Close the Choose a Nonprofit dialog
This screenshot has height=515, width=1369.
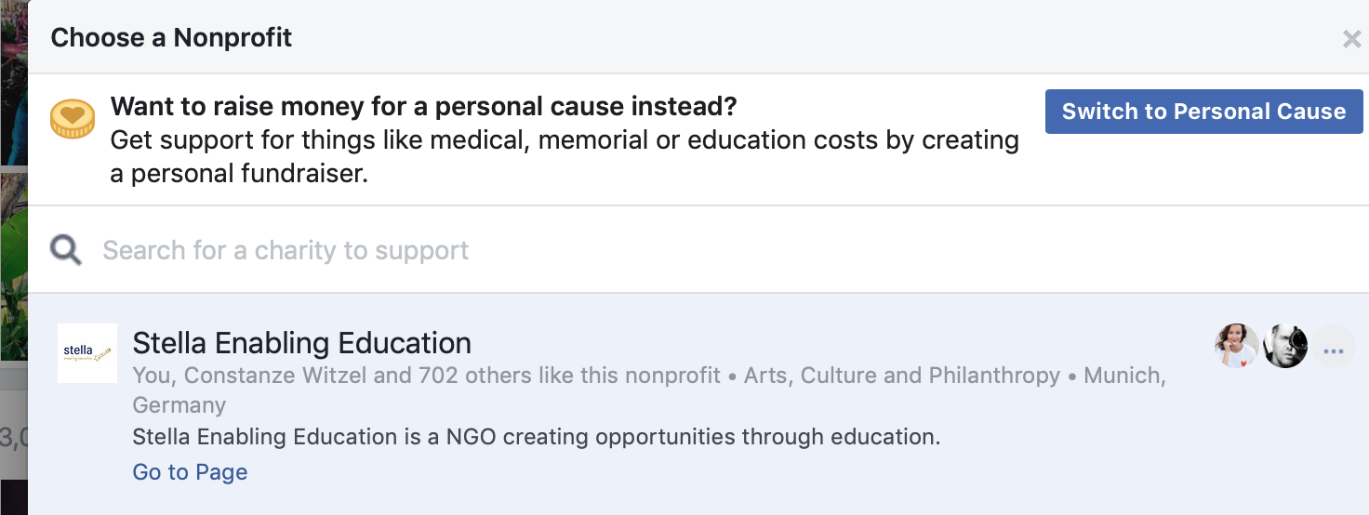tap(1351, 39)
